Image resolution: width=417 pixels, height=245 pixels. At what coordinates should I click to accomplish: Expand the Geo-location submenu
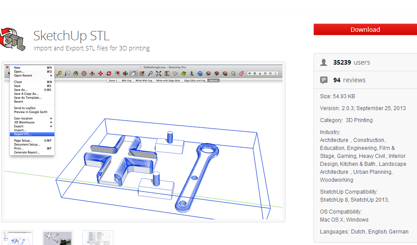point(32,118)
